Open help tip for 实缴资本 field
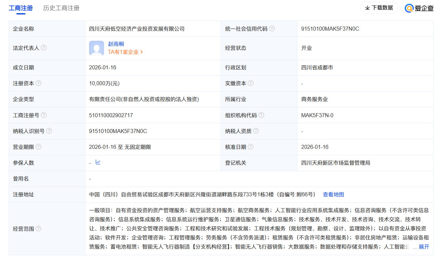Viewport: 442px width, 263px height. point(251,83)
